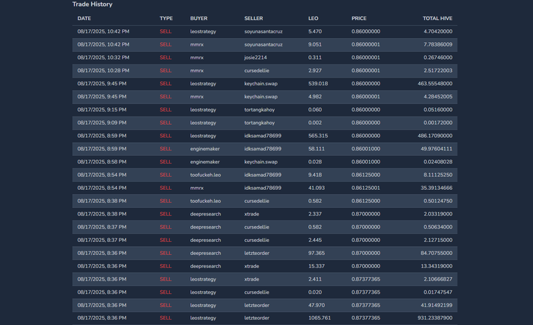533x325 pixels.
Task: Select total 2.12715000 cell
Action: pyautogui.click(x=438, y=240)
